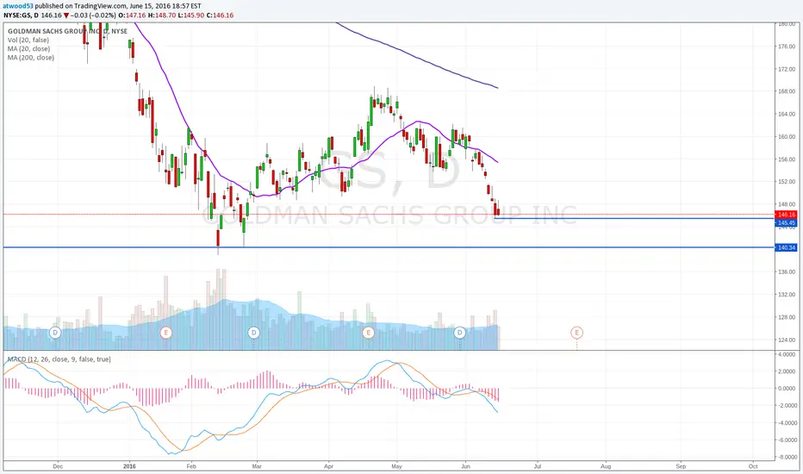Click the 176.00 price axis label
The height and width of the screenshot is (474, 803).
[x=787, y=47]
